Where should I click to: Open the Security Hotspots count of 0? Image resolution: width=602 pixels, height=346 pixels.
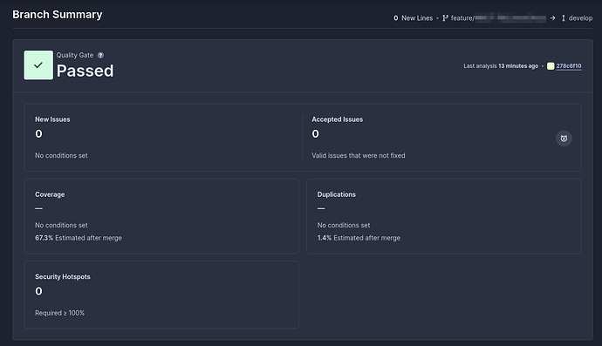tap(38, 291)
